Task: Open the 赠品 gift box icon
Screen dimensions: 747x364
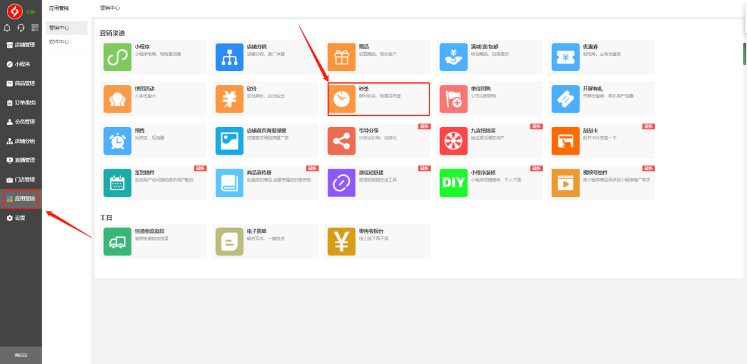Action: pos(342,57)
